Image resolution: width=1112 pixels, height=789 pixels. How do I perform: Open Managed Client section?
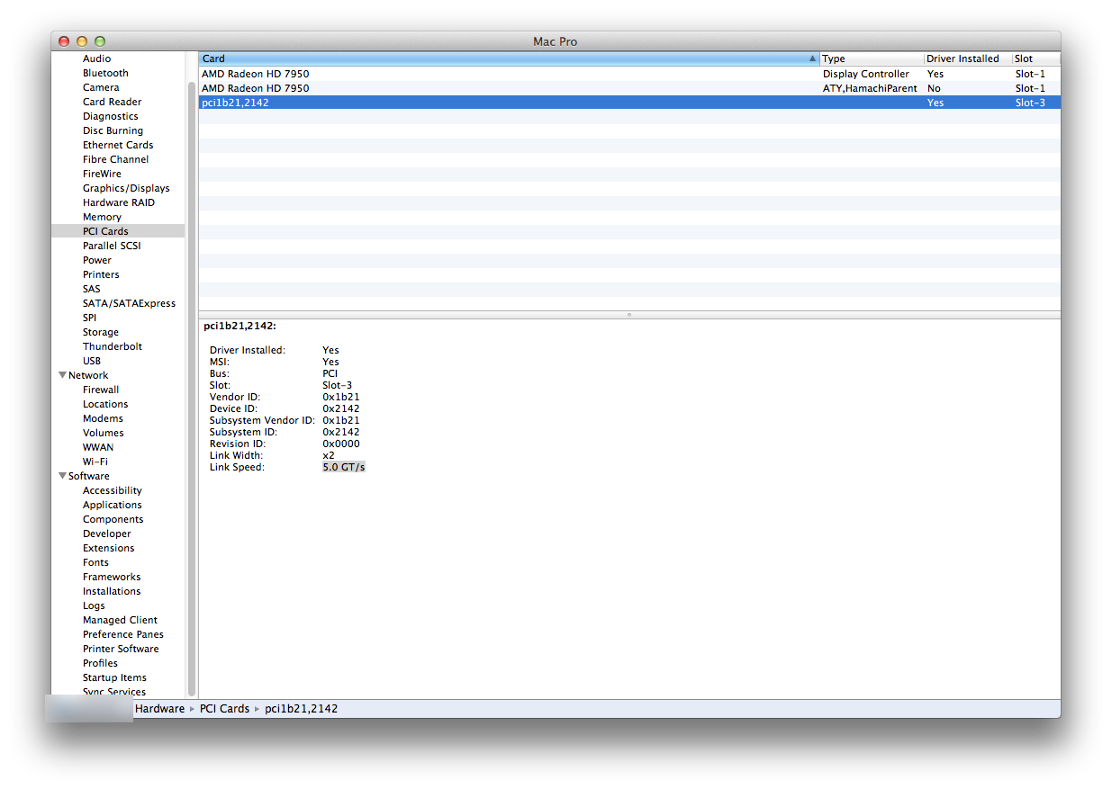tap(120, 620)
